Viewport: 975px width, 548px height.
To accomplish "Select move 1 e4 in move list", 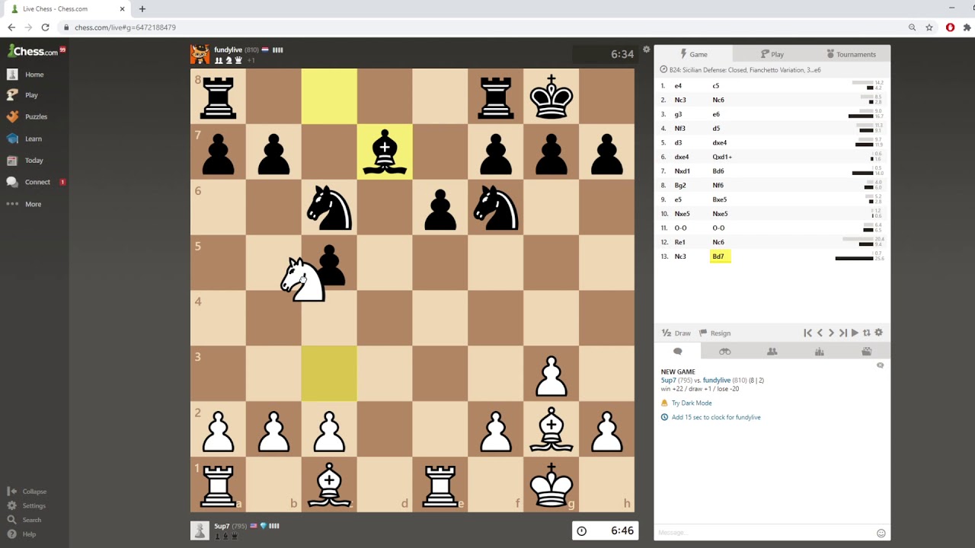I will [678, 86].
